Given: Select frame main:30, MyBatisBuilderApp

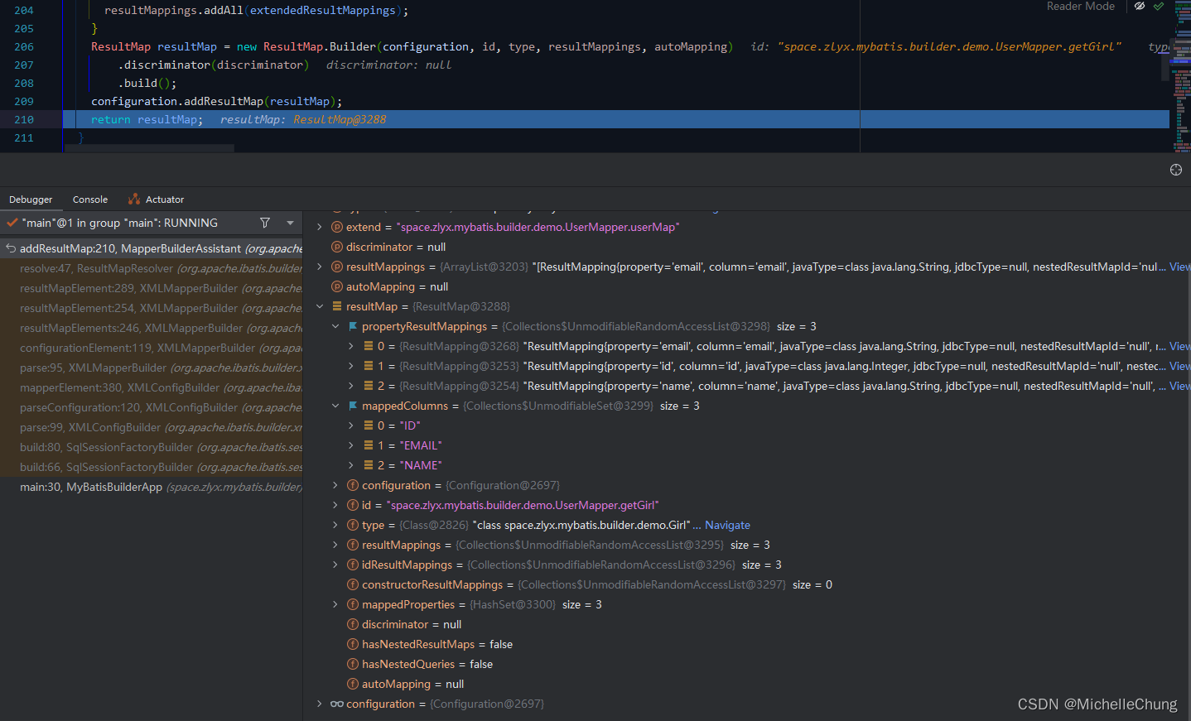Looking at the screenshot, I should click(x=151, y=487).
